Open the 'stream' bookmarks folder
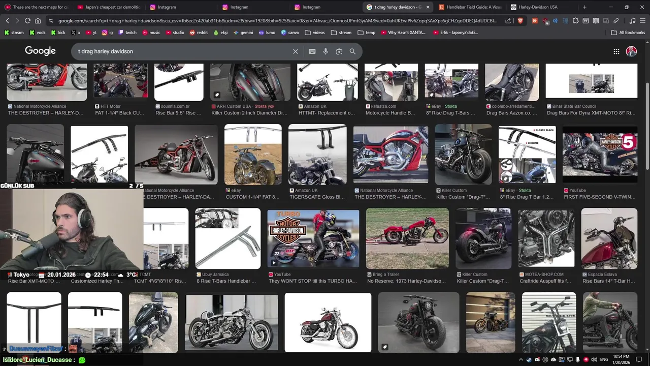This screenshot has width=650, height=366. point(341,33)
